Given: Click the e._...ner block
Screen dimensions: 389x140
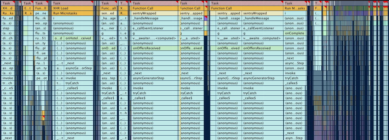Looking at the screenshot, I should [108, 28].
